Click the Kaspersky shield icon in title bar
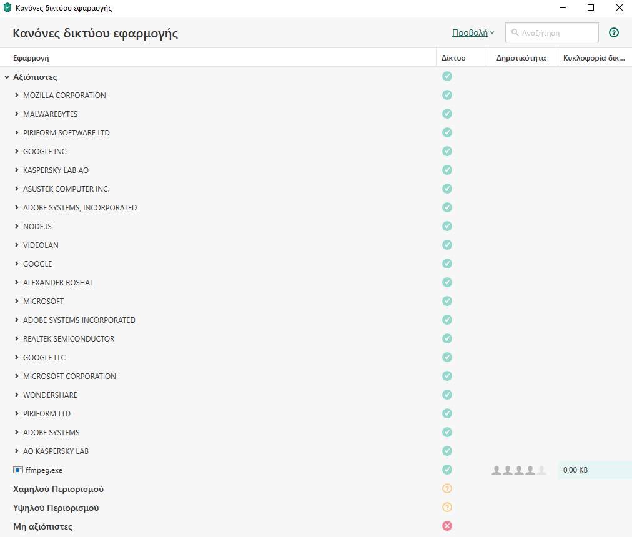 coord(7,8)
